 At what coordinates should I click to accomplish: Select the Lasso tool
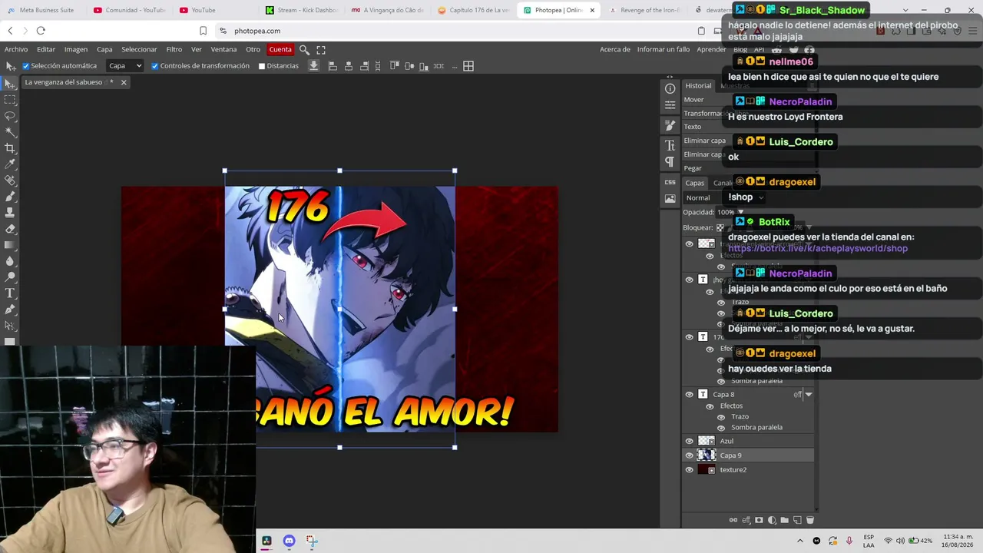coord(10,116)
